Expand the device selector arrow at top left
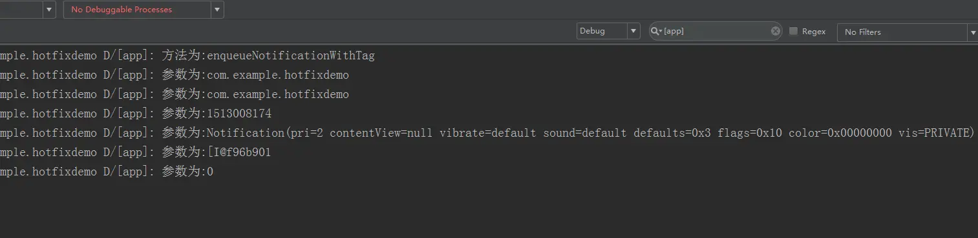 (49, 10)
